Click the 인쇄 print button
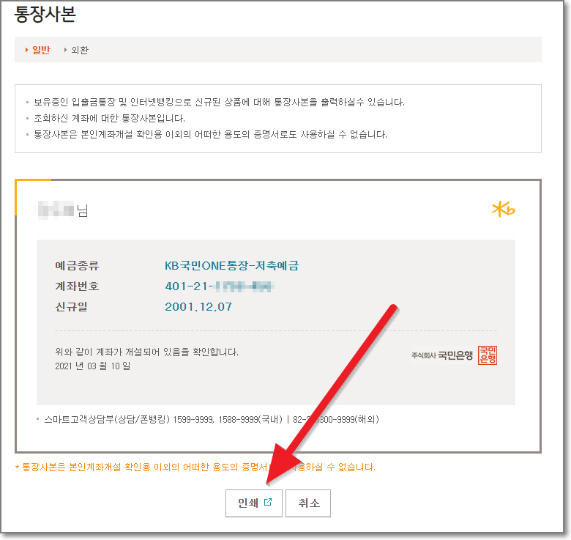Image resolution: width=571 pixels, height=540 pixels. [x=254, y=503]
